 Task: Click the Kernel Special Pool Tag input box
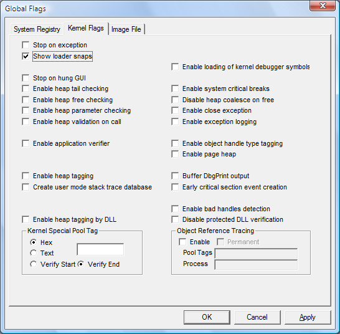click(100, 249)
